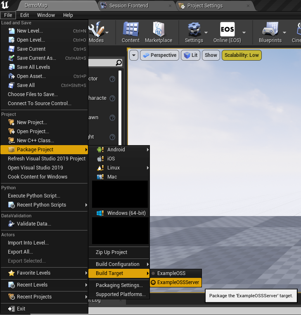301x315 pixels.
Task: Click the Open Asset menu icon
Action: coord(11,76)
